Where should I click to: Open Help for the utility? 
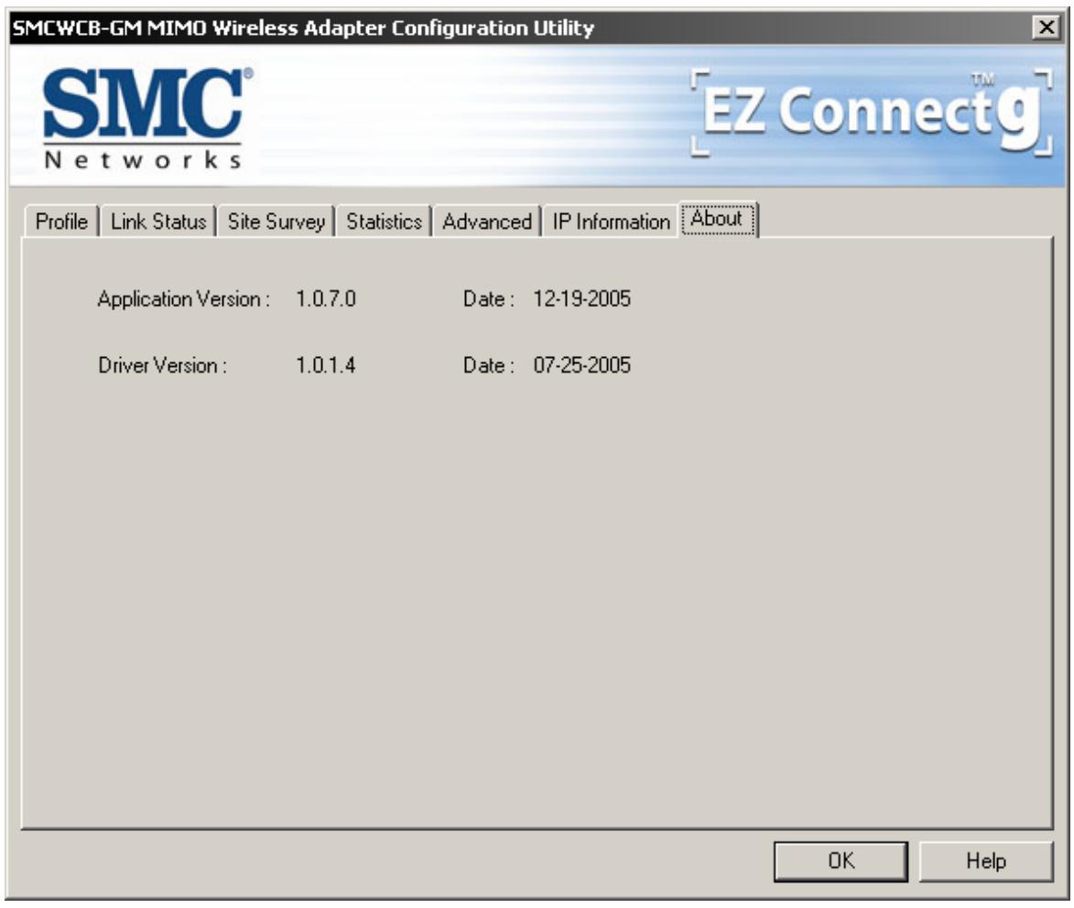click(x=985, y=860)
